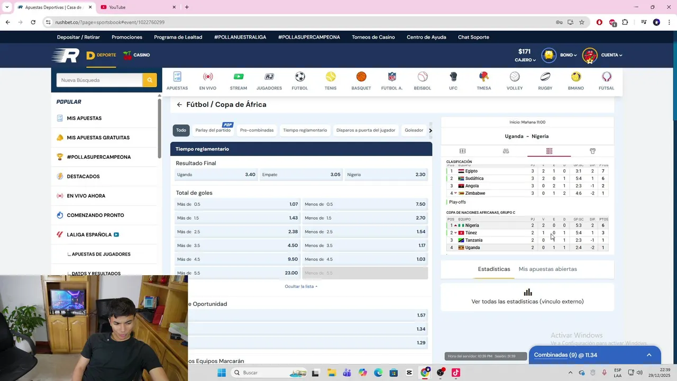Image resolution: width=677 pixels, height=381 pixels.
Task: Open the account avatar icon
Action: (x=590, y=55)
